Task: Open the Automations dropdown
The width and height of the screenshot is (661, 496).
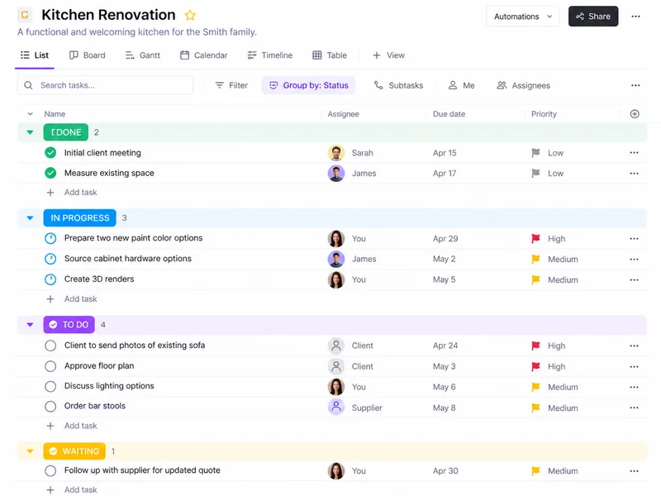Action: [x=523, y=17]
